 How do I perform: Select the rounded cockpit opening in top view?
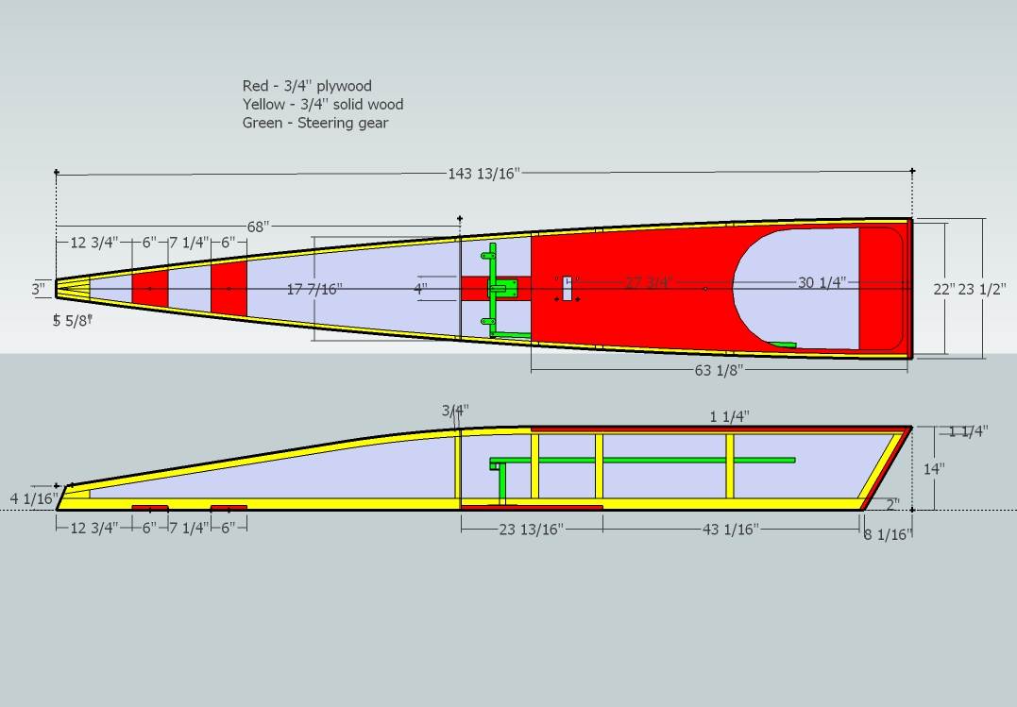(x=793, y=283)
